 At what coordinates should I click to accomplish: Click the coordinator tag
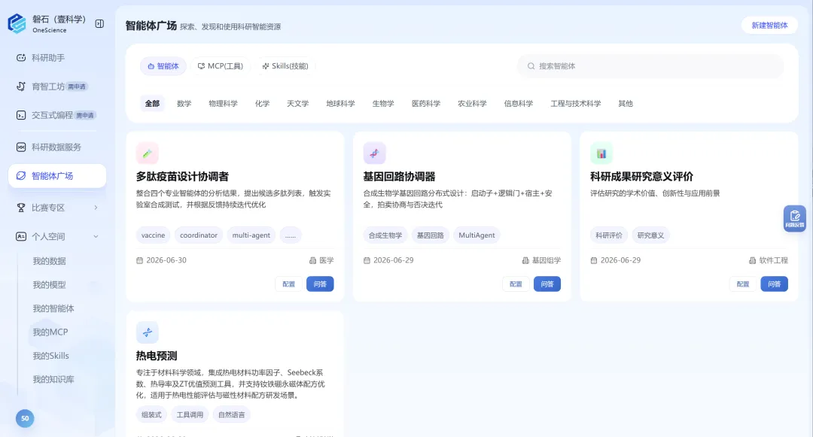pyautogui.click(x=199, y=235)
